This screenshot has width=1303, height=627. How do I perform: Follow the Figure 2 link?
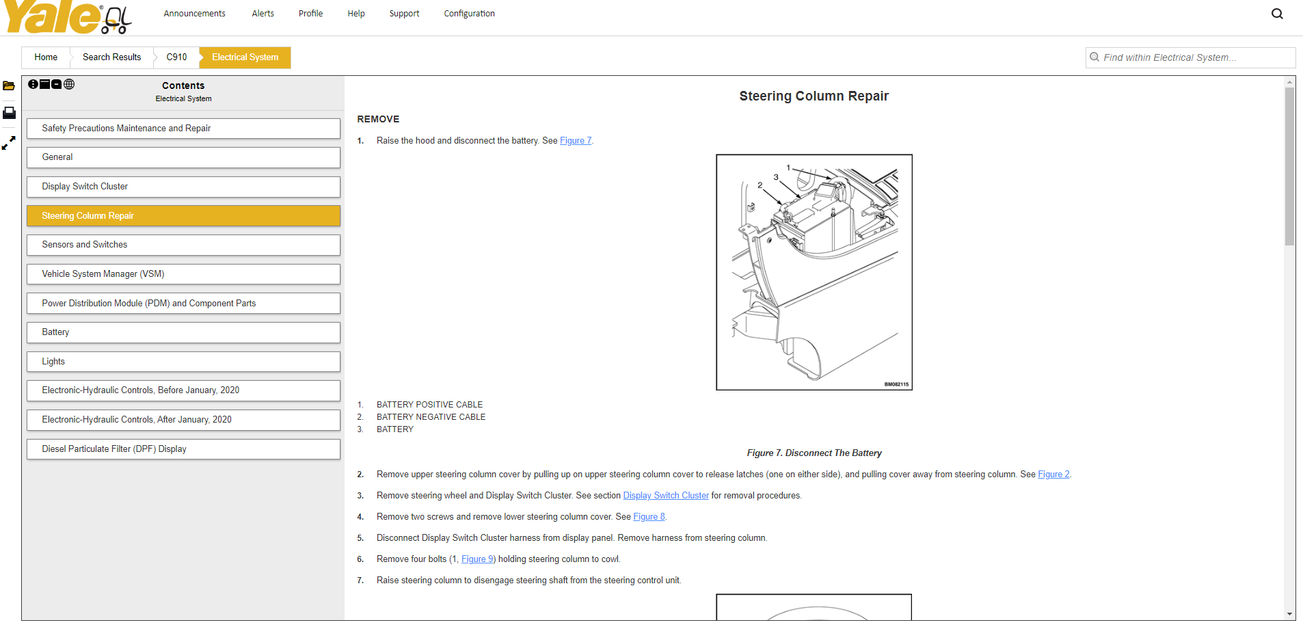pos(1053,475)
